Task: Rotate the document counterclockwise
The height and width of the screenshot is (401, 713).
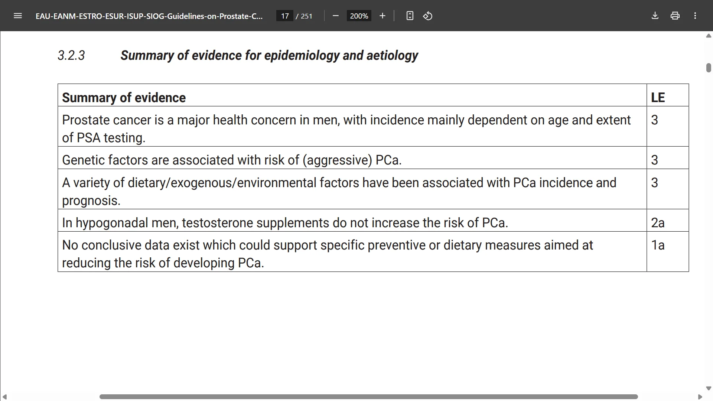Action: (x=428, y=16)
